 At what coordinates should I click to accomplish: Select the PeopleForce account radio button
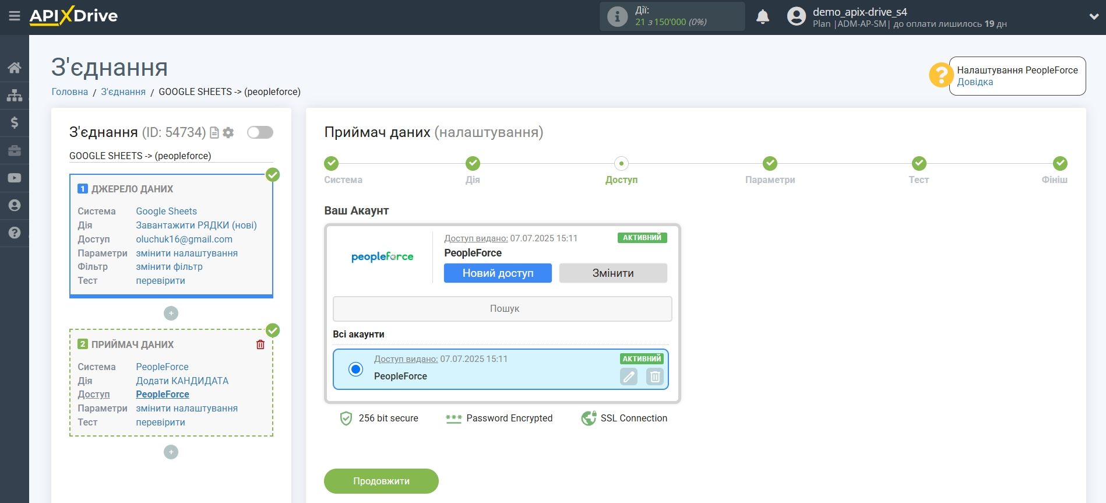tap(355, 369)
